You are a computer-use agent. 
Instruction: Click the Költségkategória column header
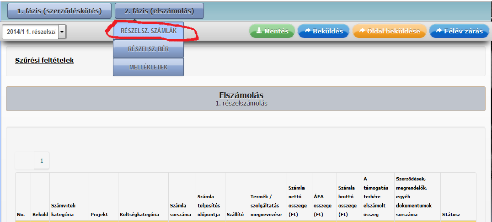click(x=144, y=197)
